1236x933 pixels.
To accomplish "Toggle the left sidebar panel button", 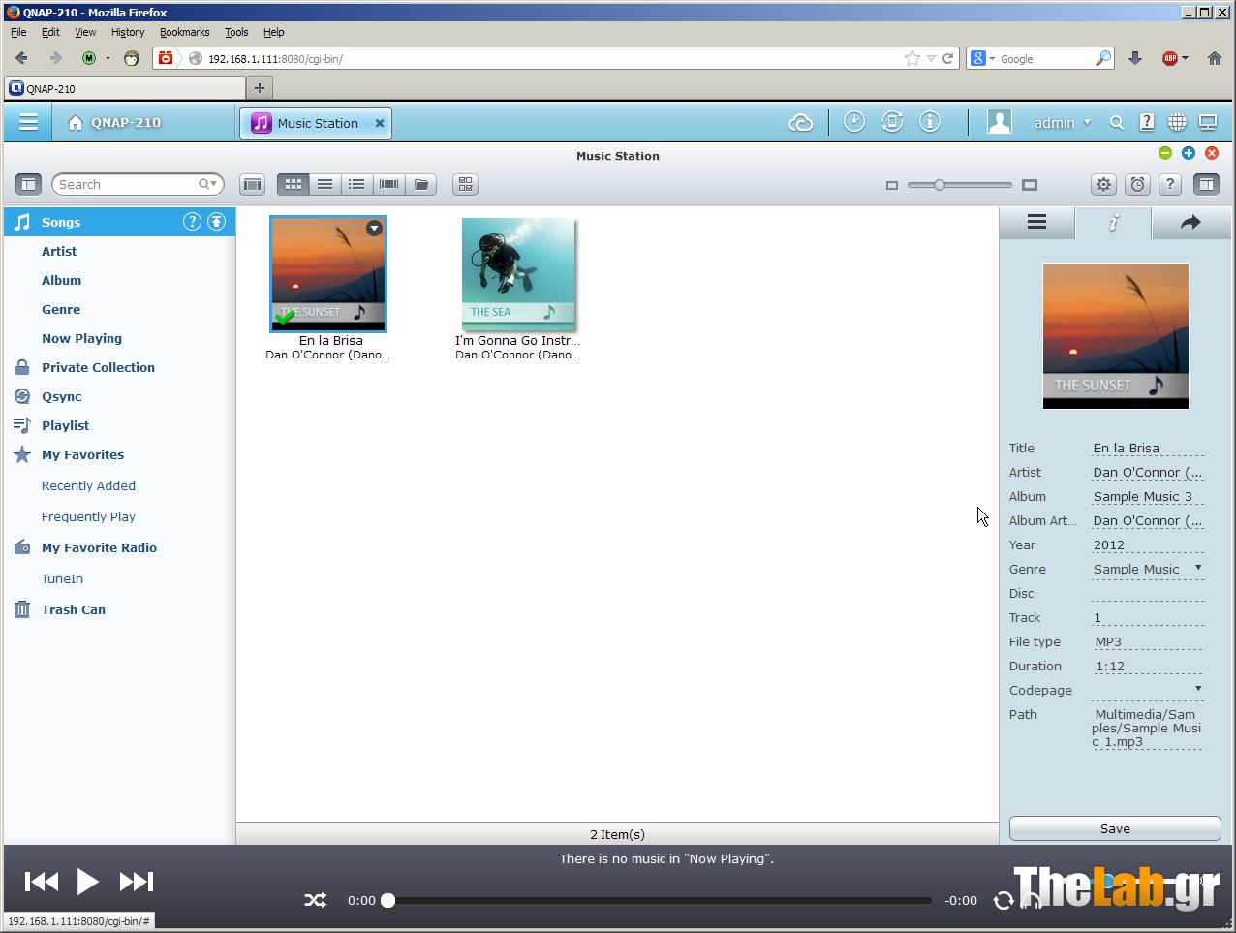I will [x=29, y=184].
